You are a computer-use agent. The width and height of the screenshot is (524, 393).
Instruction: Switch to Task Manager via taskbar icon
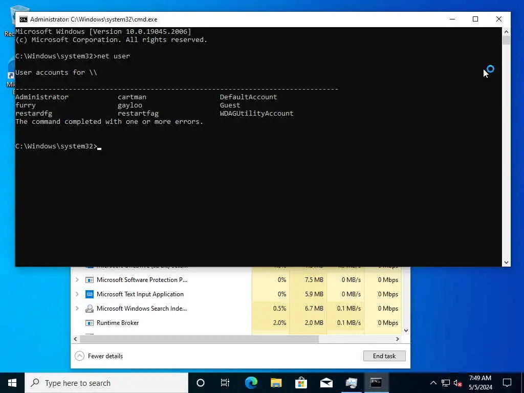tap(351, 383)
